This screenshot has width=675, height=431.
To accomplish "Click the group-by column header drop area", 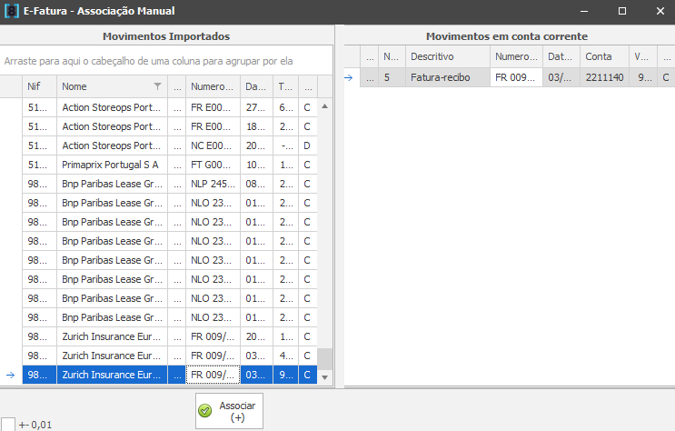I will pyautogui.click(x=166, y=61).
